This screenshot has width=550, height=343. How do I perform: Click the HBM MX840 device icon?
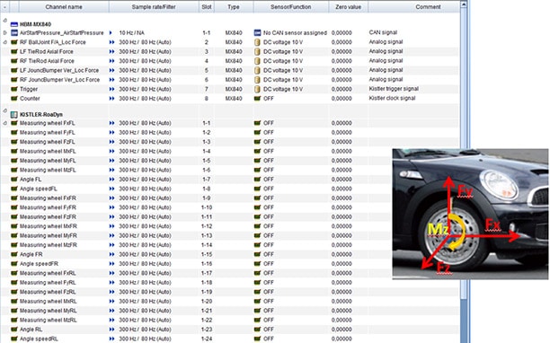(14, 24)
